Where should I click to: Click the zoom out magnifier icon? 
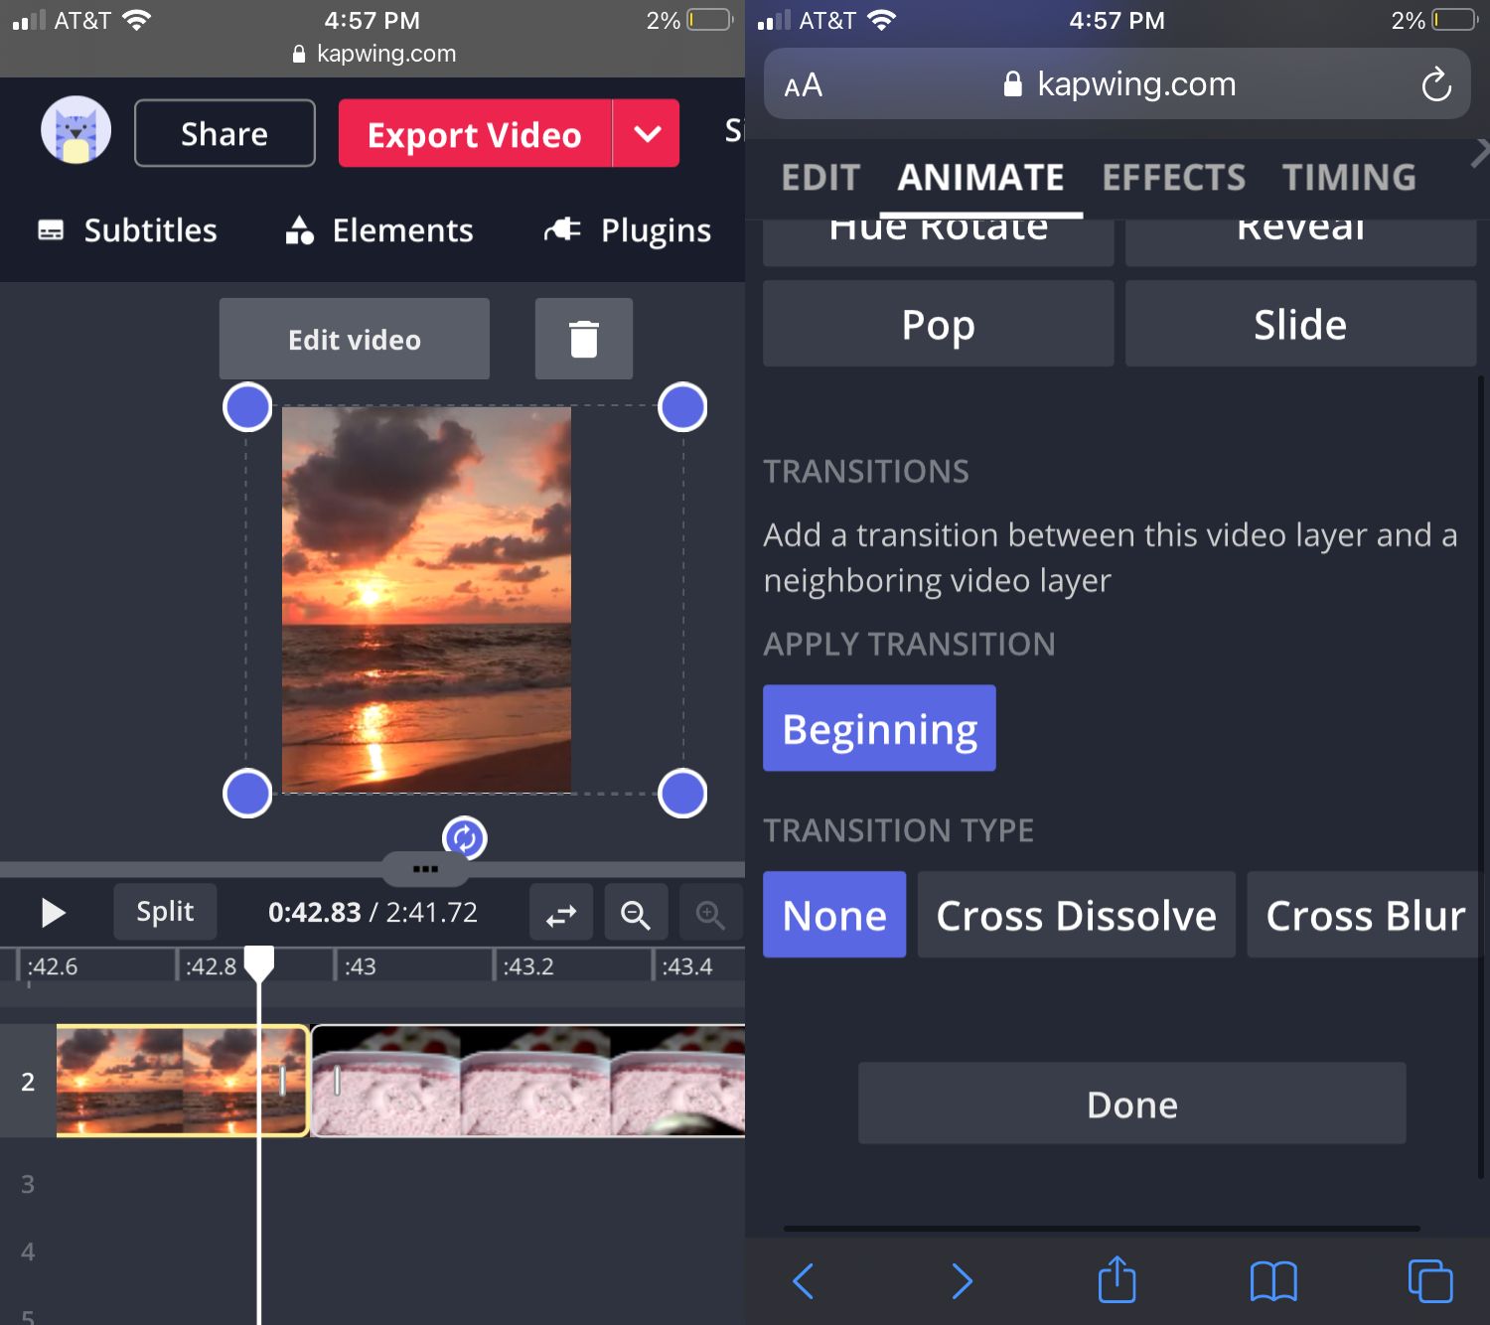[x=636, y=913]
